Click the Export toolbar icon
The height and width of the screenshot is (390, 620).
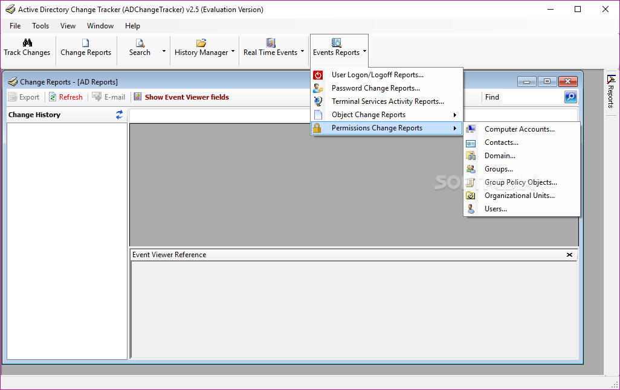coord(13,97)
